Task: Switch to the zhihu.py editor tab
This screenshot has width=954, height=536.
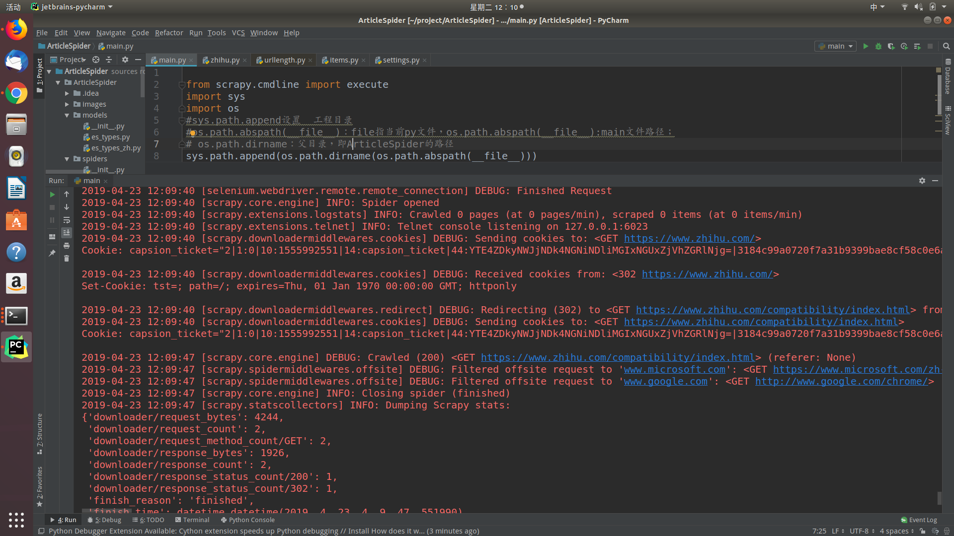Action: 224,60
